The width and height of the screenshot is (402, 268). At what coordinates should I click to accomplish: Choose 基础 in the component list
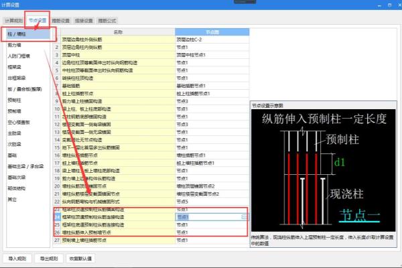[x=12, y=155]
